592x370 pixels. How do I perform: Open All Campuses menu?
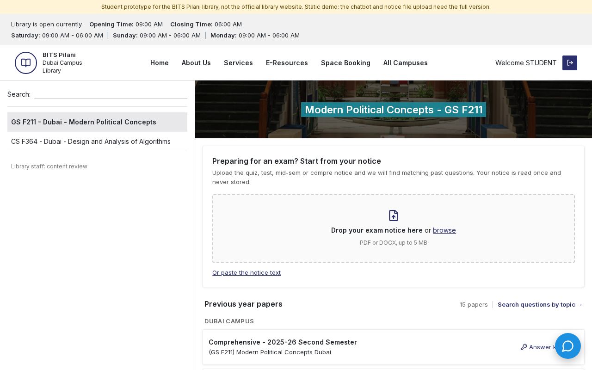tap(406, 63)
